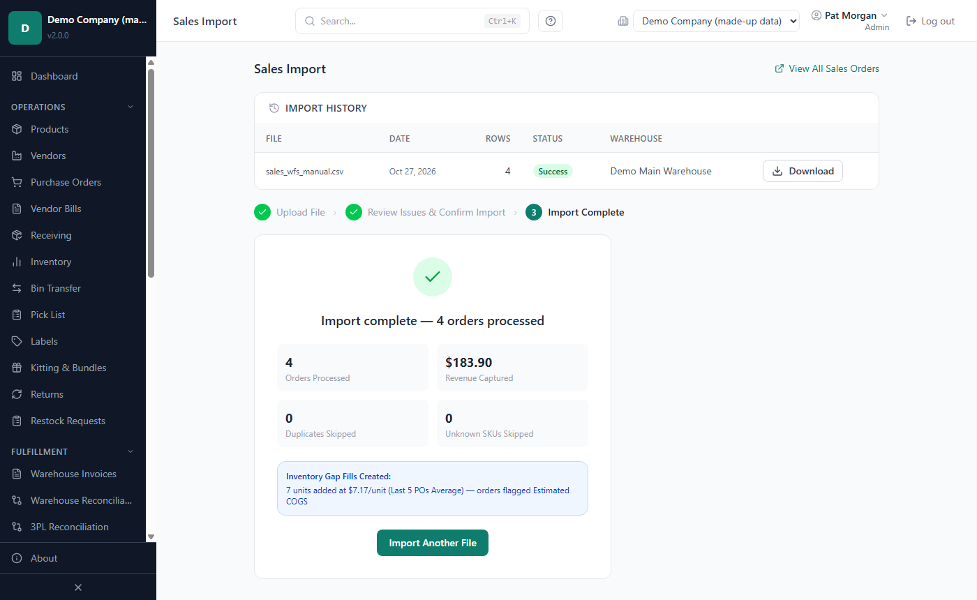Click the Dashboard grid icon
The width and height of the screenshot is (977, 600).
click(x=17, y=76)
